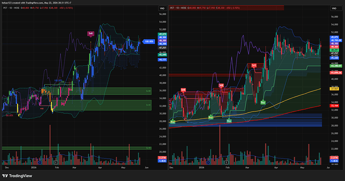The width and height of the screenshot is (345, 181).
Task: Click the 49,075 price label on left chart
Action: coord(162,34)
